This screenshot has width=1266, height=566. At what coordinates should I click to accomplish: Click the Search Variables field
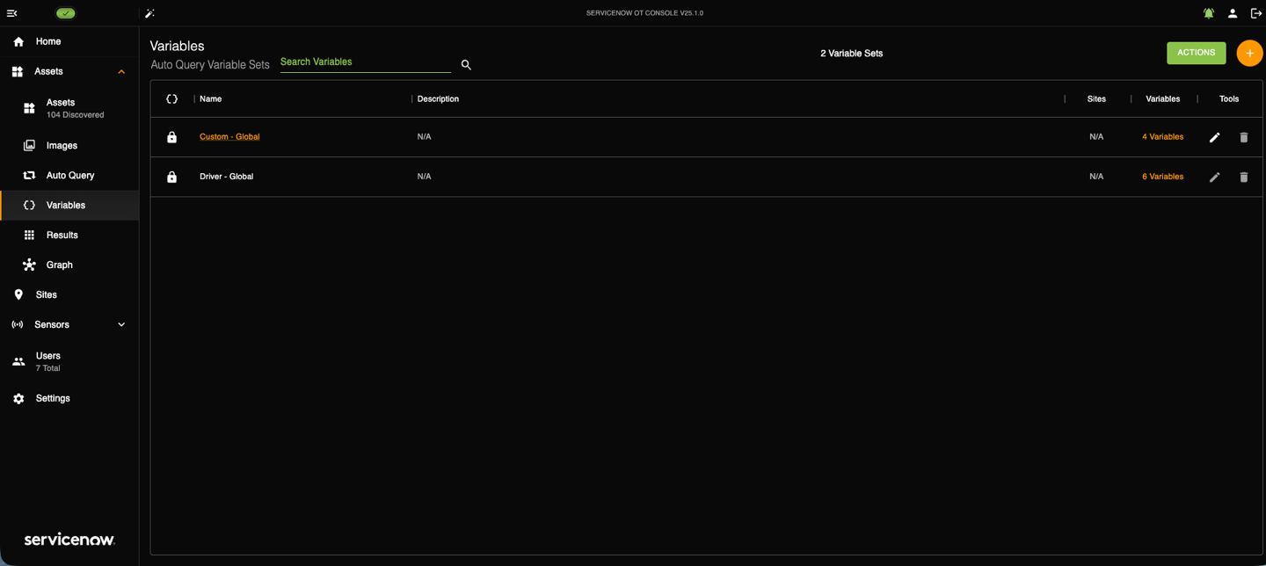click(365, 62)
